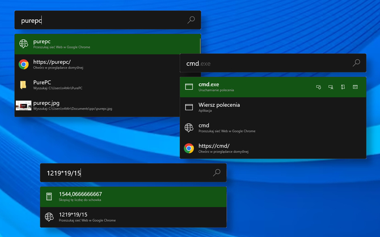Viewport: 380px width, 237px height.
Task: Click the magnifier icon in the purepc search box
Action: pyautogui.click(x=191, y=20)
